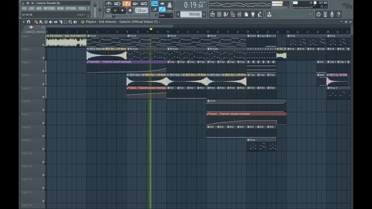Select the playlist Paint brush tool
Image resolution: width=372 pixels, height=209 pixels.
click(41, 22)
